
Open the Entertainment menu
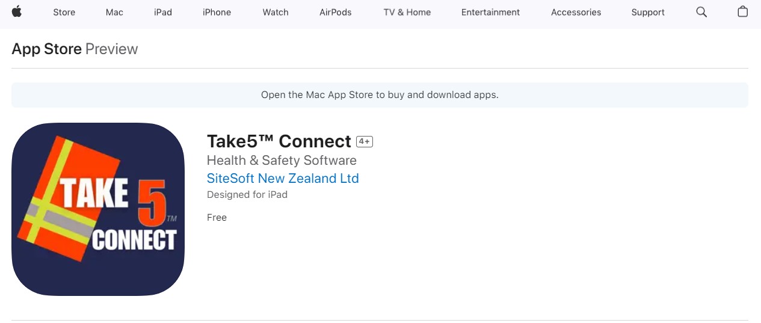pyautogui.click(x=491, y=12)
